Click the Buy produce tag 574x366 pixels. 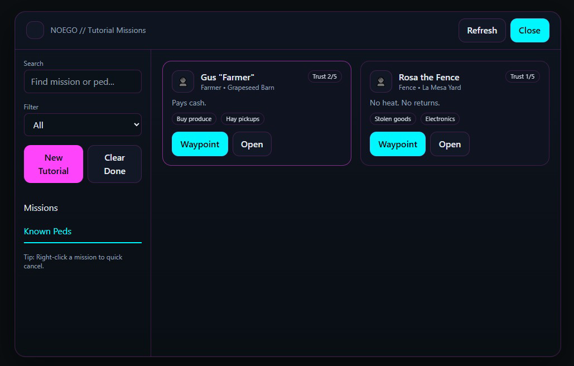[x=194, y=119]
